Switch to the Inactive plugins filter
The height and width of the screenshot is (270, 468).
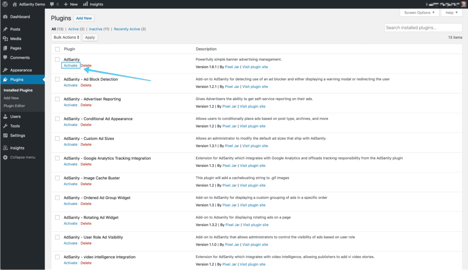96,28
